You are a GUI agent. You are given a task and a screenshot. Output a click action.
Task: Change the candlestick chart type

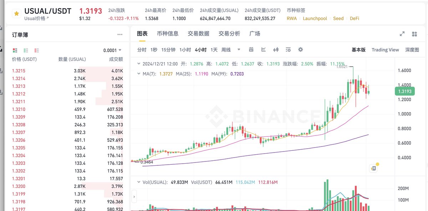(x=276, y=50)
